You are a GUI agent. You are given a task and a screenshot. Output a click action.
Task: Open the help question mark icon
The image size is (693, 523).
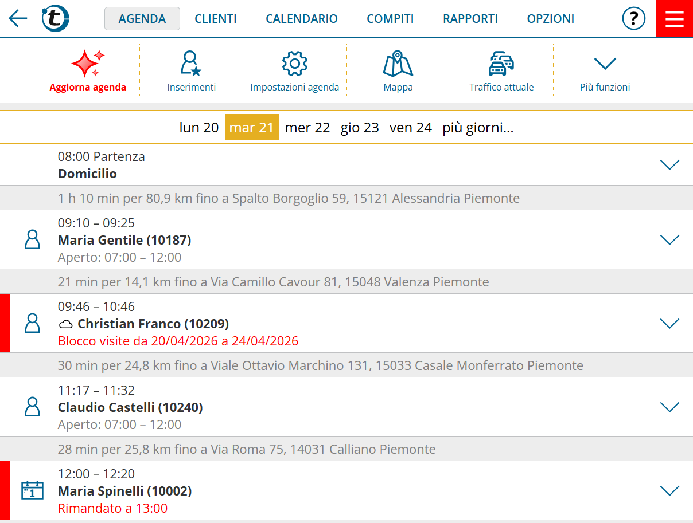(x=634, y=19)
